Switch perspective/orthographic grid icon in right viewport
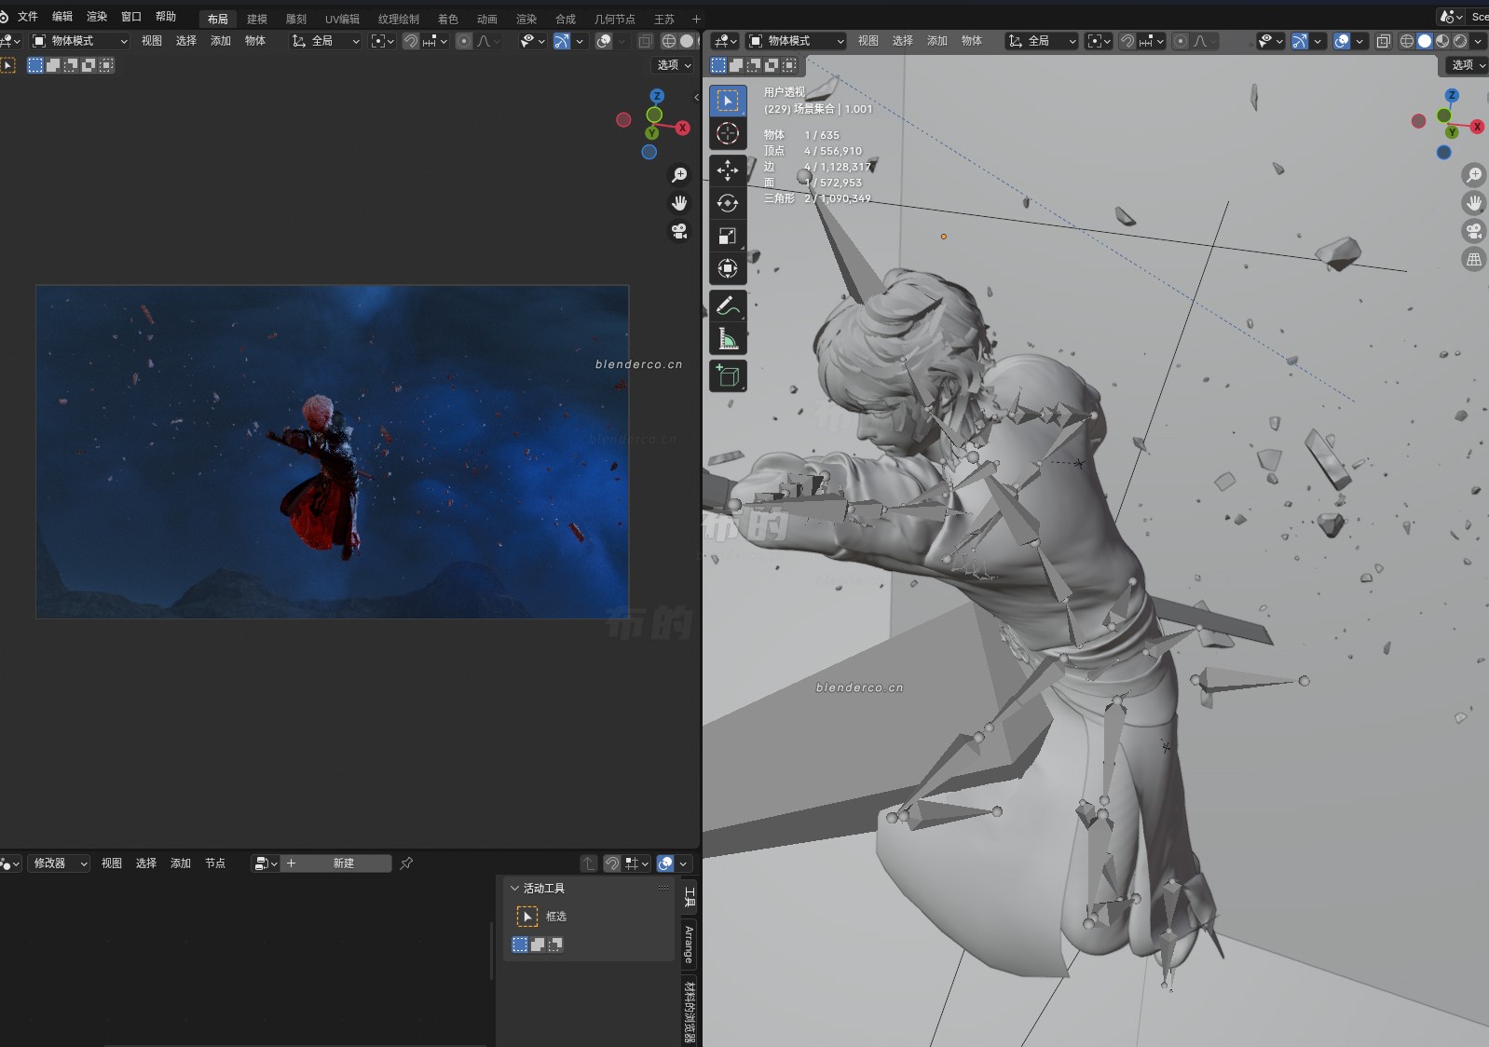The height and width of the screenshot is (1047, 1489). point(1474,260)
